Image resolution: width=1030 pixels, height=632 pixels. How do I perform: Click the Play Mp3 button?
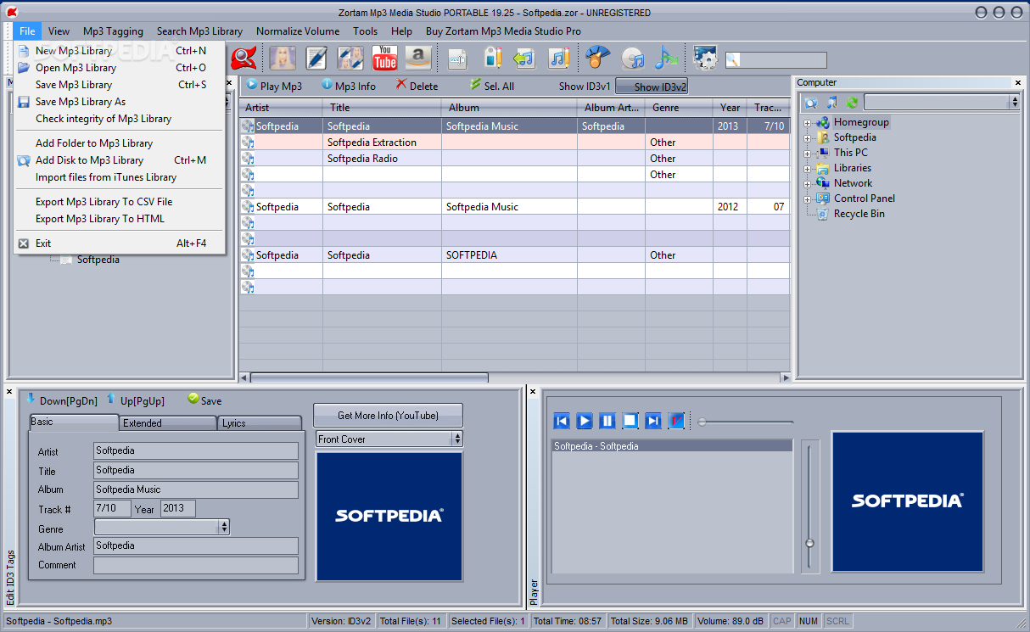pyautogui.click(x=274, y=86)
